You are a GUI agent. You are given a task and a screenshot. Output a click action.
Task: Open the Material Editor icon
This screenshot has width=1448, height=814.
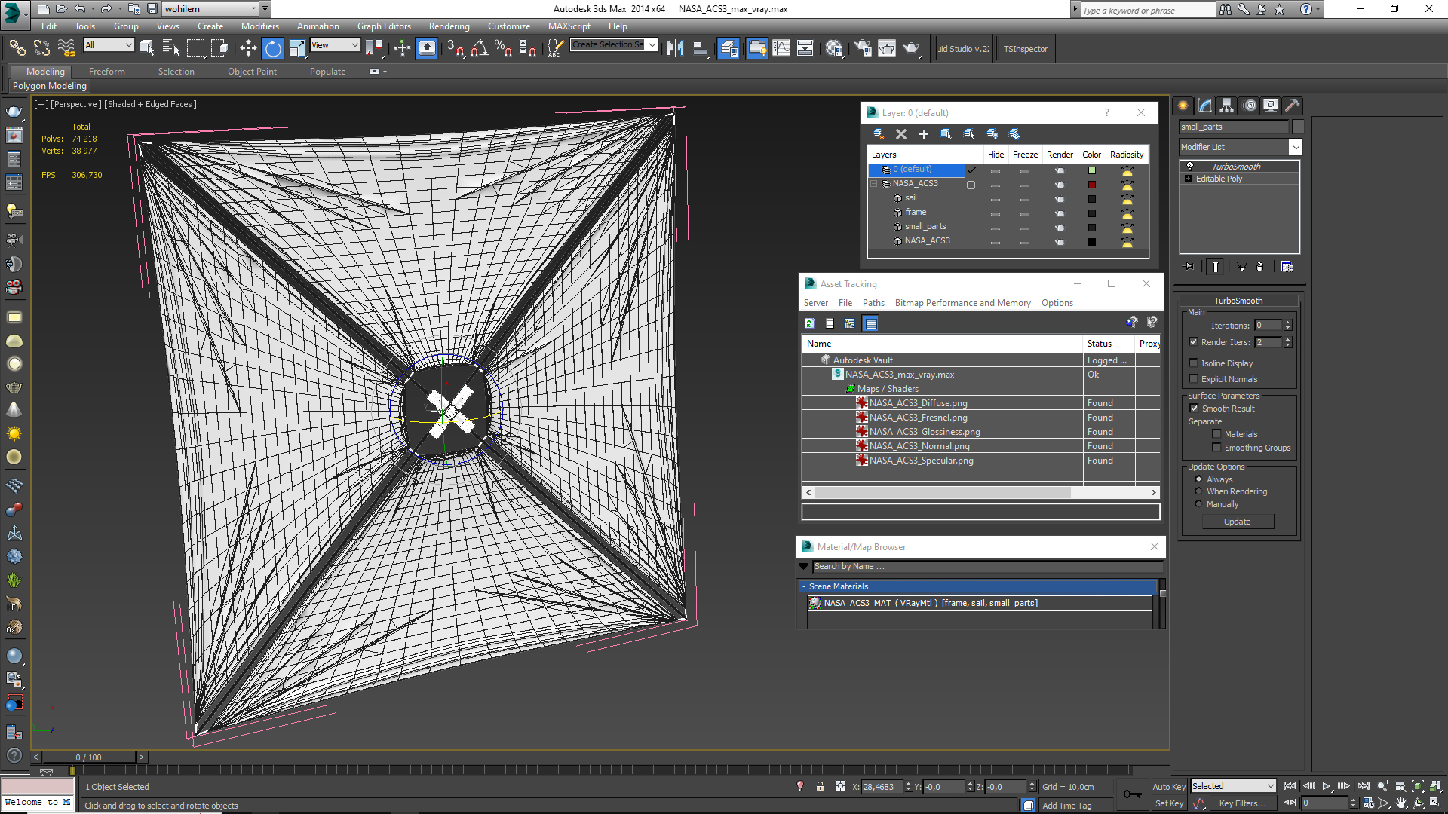pos(833,48)
